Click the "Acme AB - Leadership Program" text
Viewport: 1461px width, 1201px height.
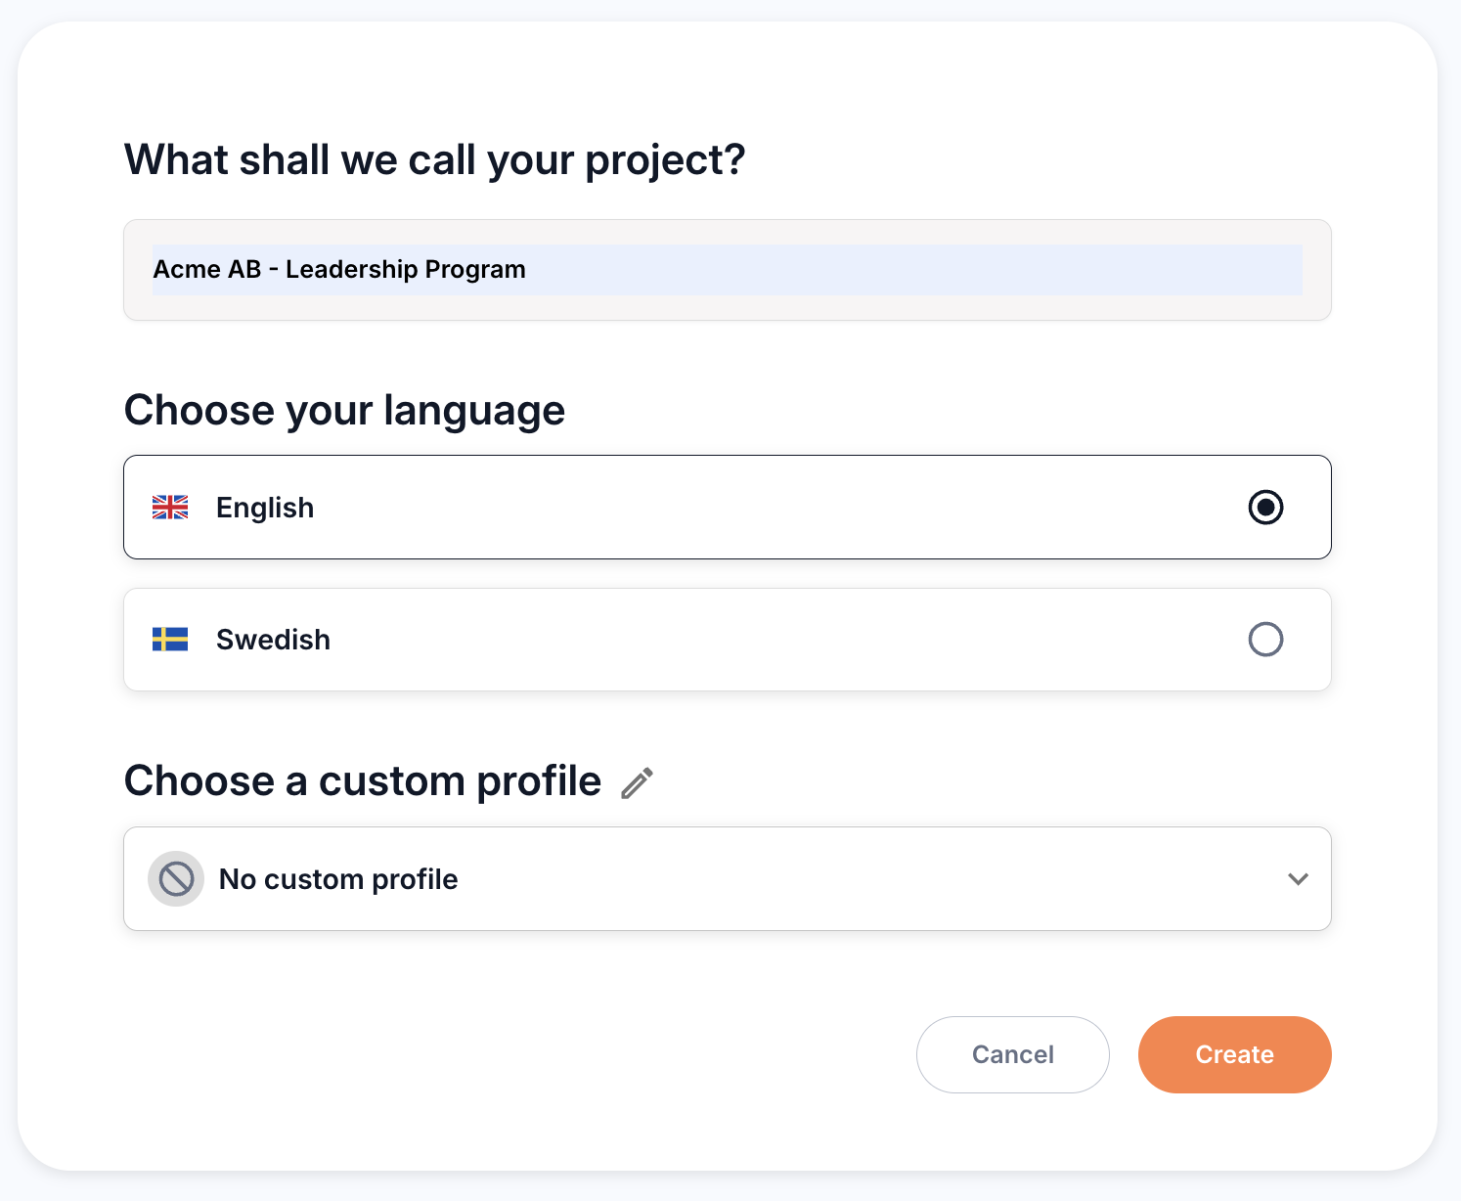339,270
